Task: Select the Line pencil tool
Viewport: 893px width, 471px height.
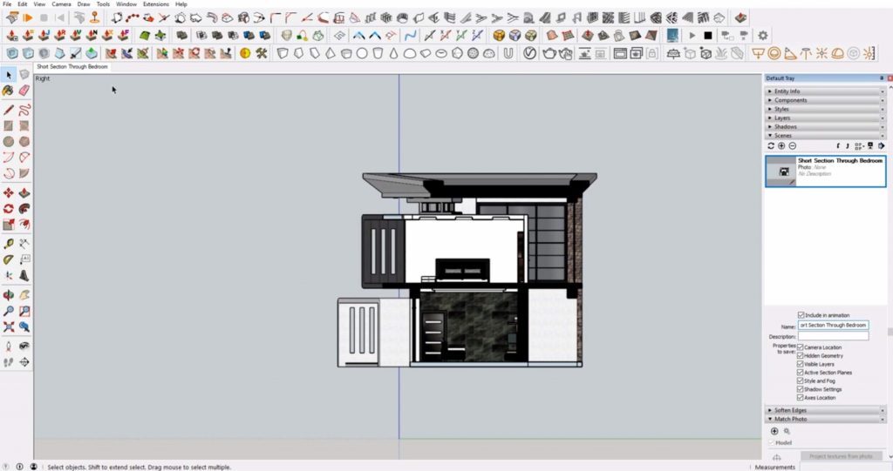Action: [x=8, y=109]
